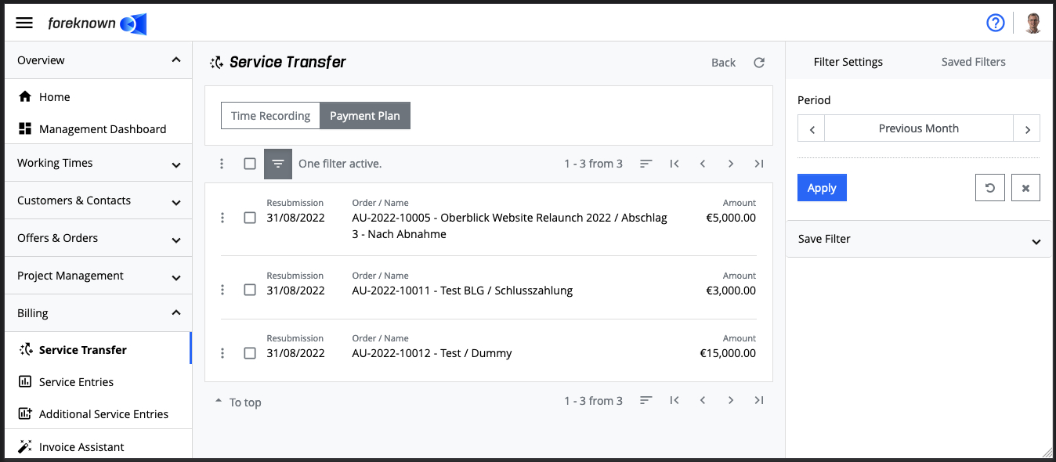The image size is (1056, 462).
Task: Open the bottom sort order icon
Action: (646, 400)
